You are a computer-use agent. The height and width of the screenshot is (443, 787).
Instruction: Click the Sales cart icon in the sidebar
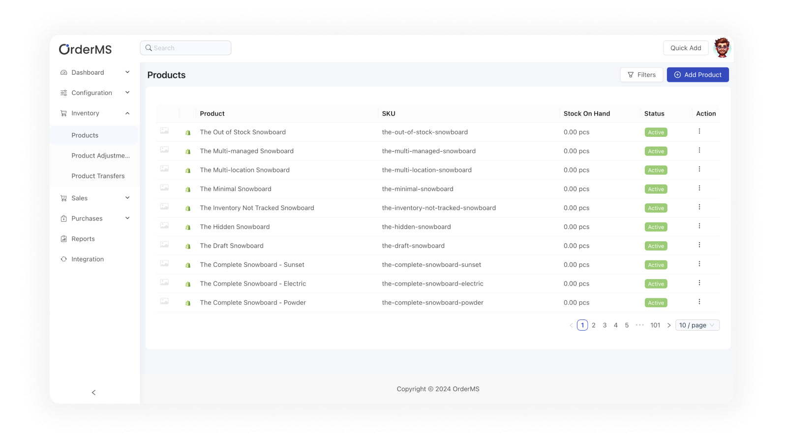click(63, 198)
